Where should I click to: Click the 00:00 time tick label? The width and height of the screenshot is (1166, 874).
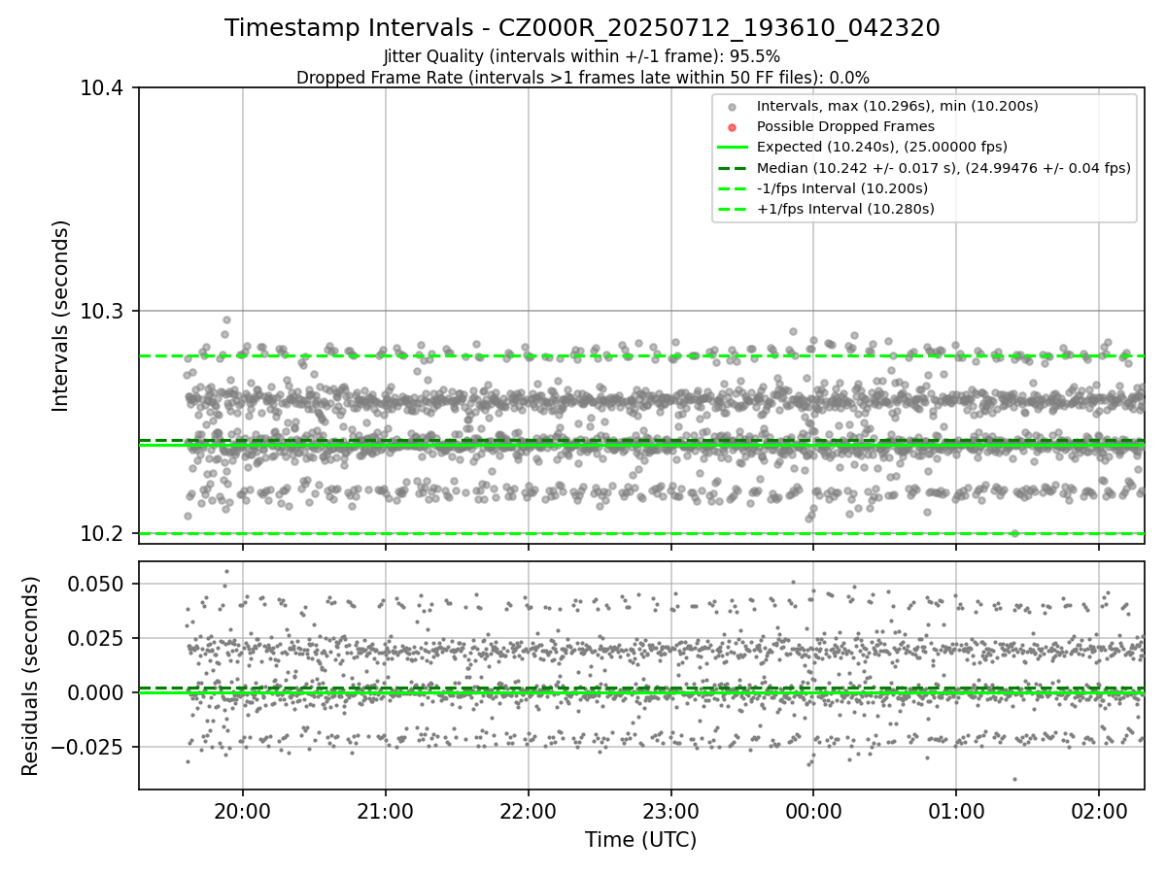click(813, 810)
